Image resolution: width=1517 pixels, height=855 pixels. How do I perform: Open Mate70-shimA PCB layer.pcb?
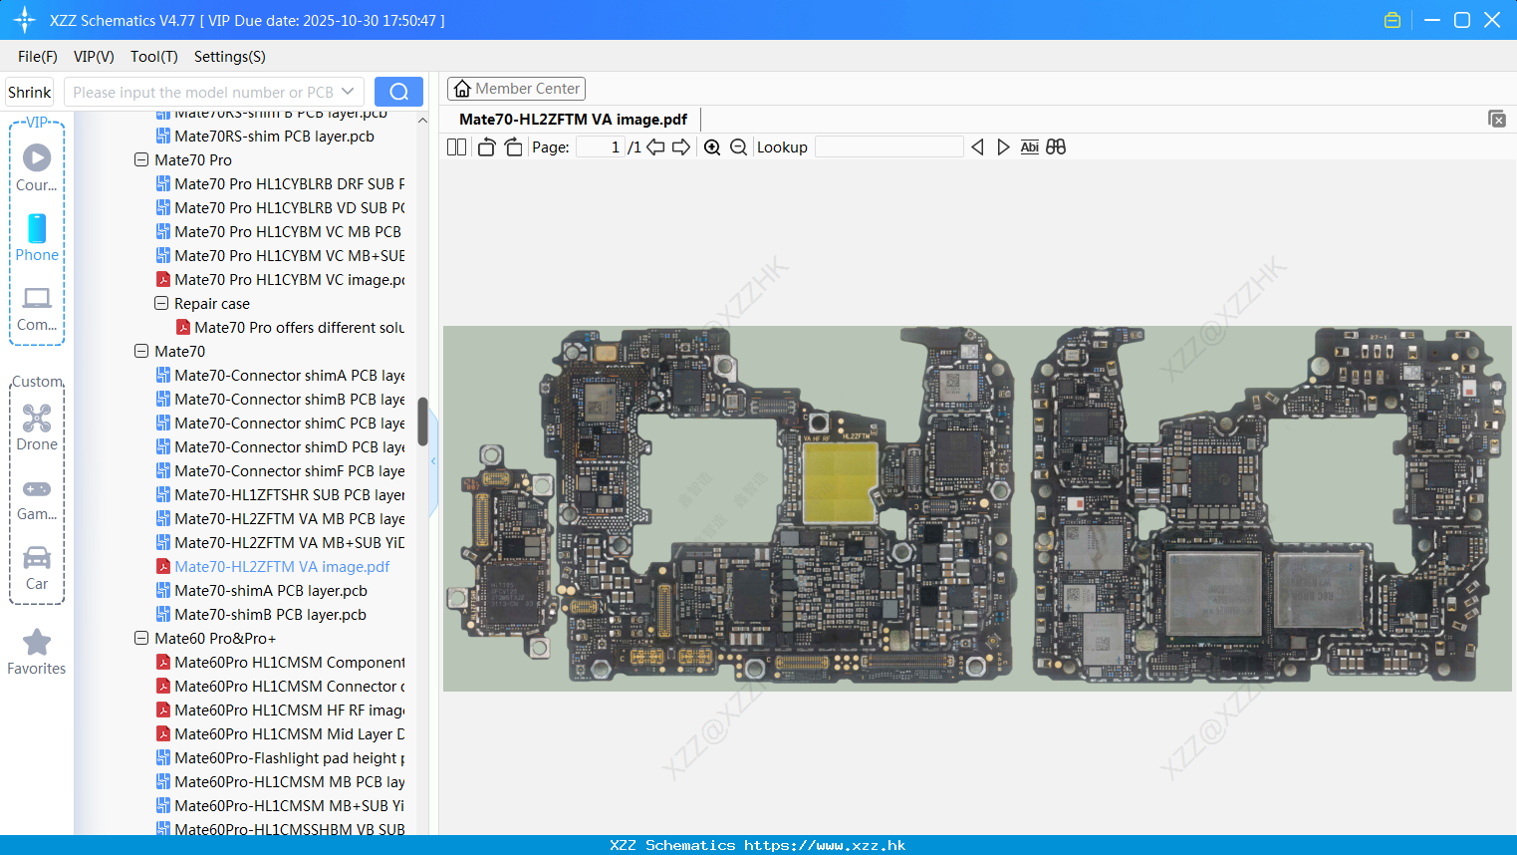[261, 591]
